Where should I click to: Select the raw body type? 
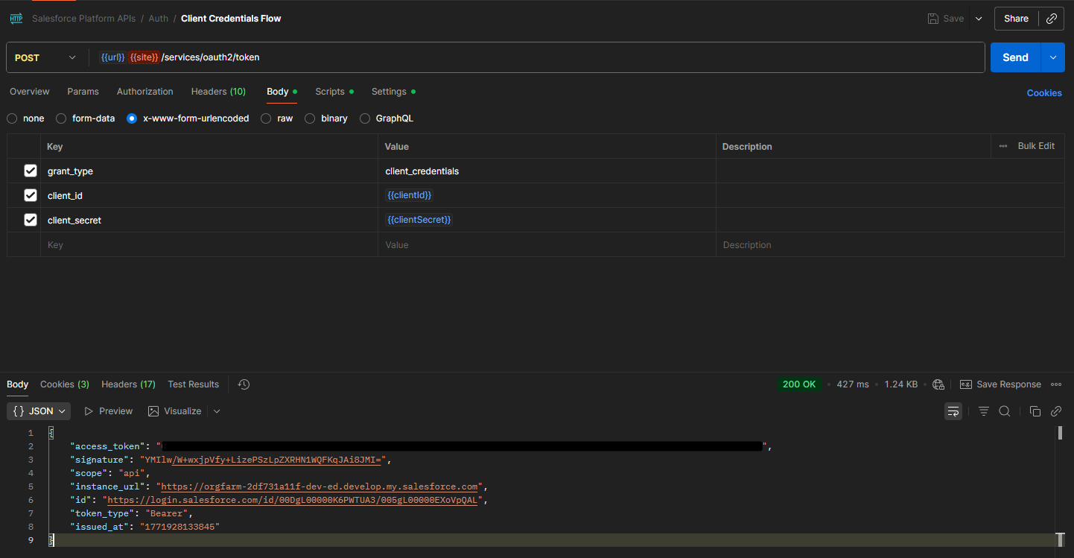click(266, 118)
